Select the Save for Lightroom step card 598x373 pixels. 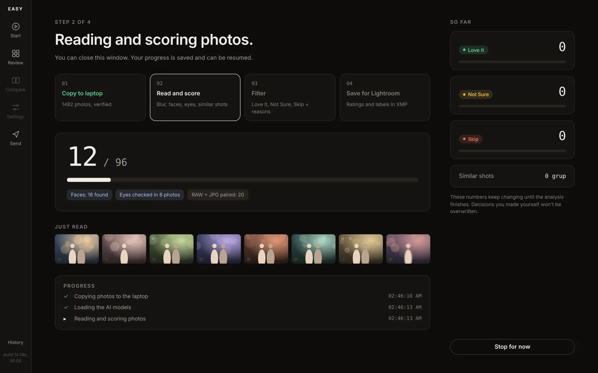click(385, 97)
